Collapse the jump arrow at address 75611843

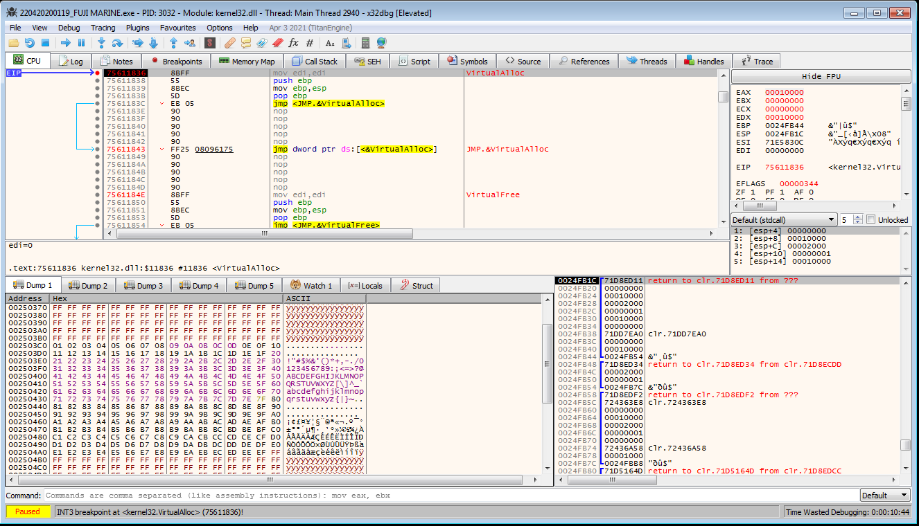coord(161,149)
